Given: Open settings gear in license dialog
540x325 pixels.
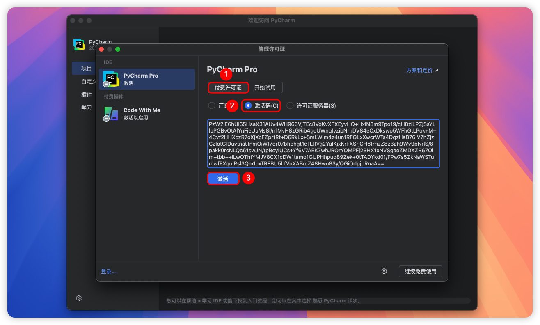Looking at the screenshot, I should (x=384, y=271).
